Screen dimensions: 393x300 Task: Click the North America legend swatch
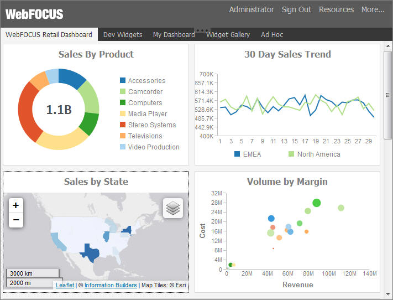tap(291, 154)
